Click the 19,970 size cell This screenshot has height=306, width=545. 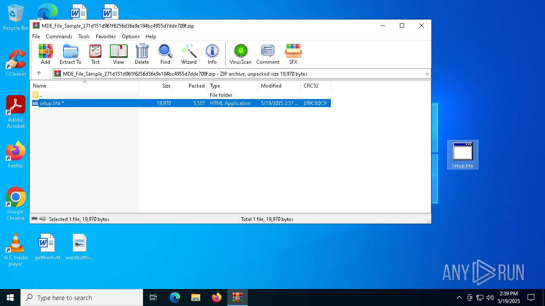(164, 103)
